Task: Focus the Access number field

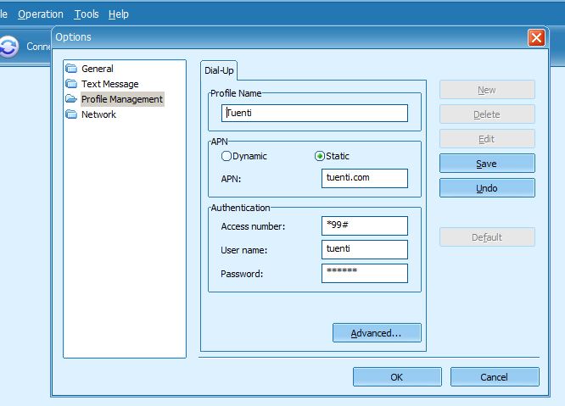Action: click(365, 225)
